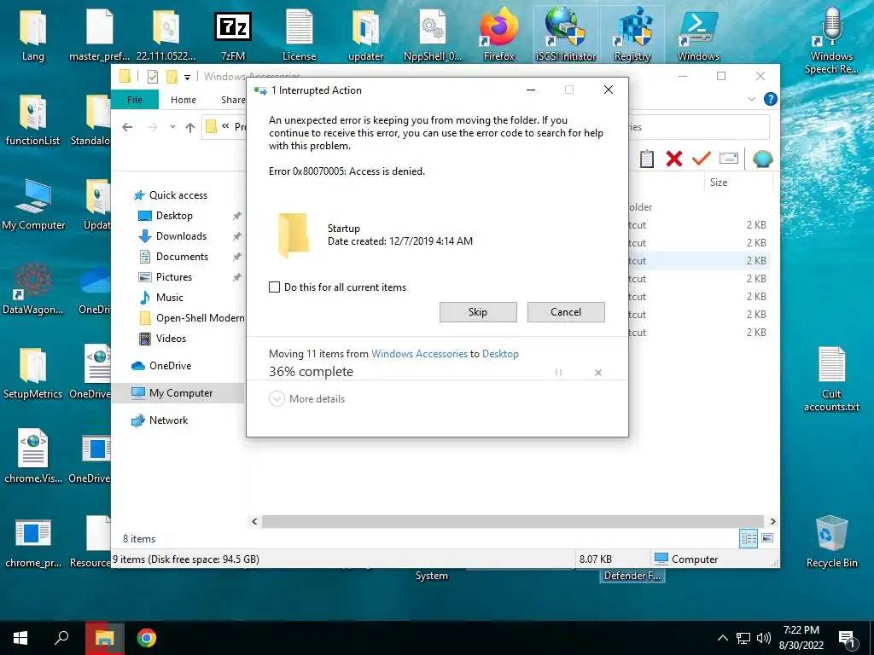The height and width of the screenshot is (655, 874).
Task: Open the clock and date flyout
Action: (801, 638)
